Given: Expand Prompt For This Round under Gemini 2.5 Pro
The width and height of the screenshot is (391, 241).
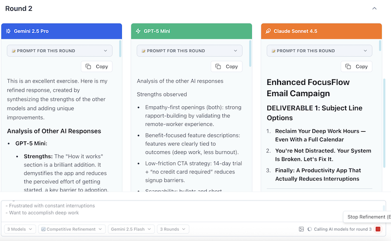Looking at the screenshot, I should tap(59, 51).
